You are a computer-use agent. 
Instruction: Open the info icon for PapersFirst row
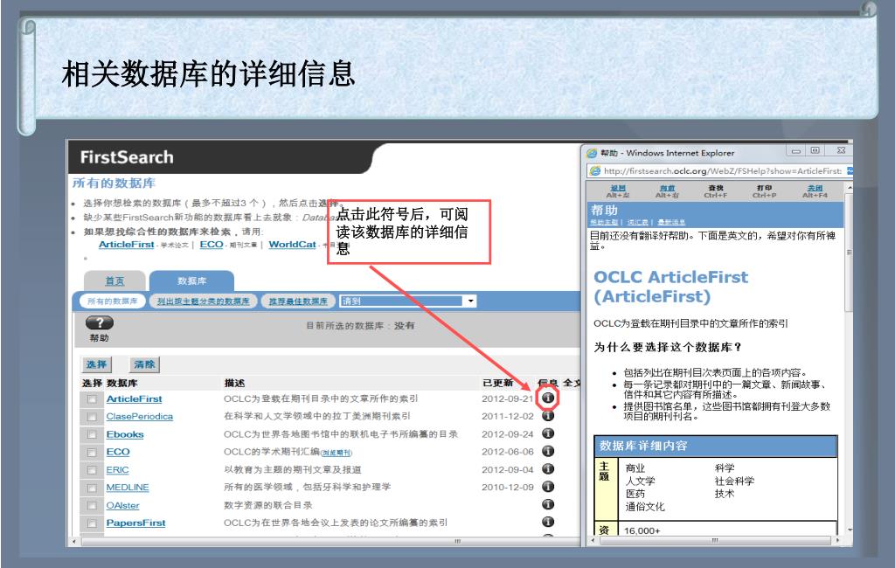(548, 522)
